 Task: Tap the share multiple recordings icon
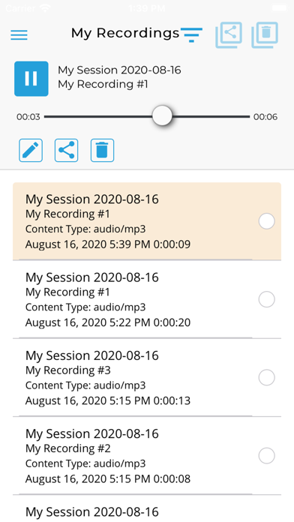click(x=229, y=35)
